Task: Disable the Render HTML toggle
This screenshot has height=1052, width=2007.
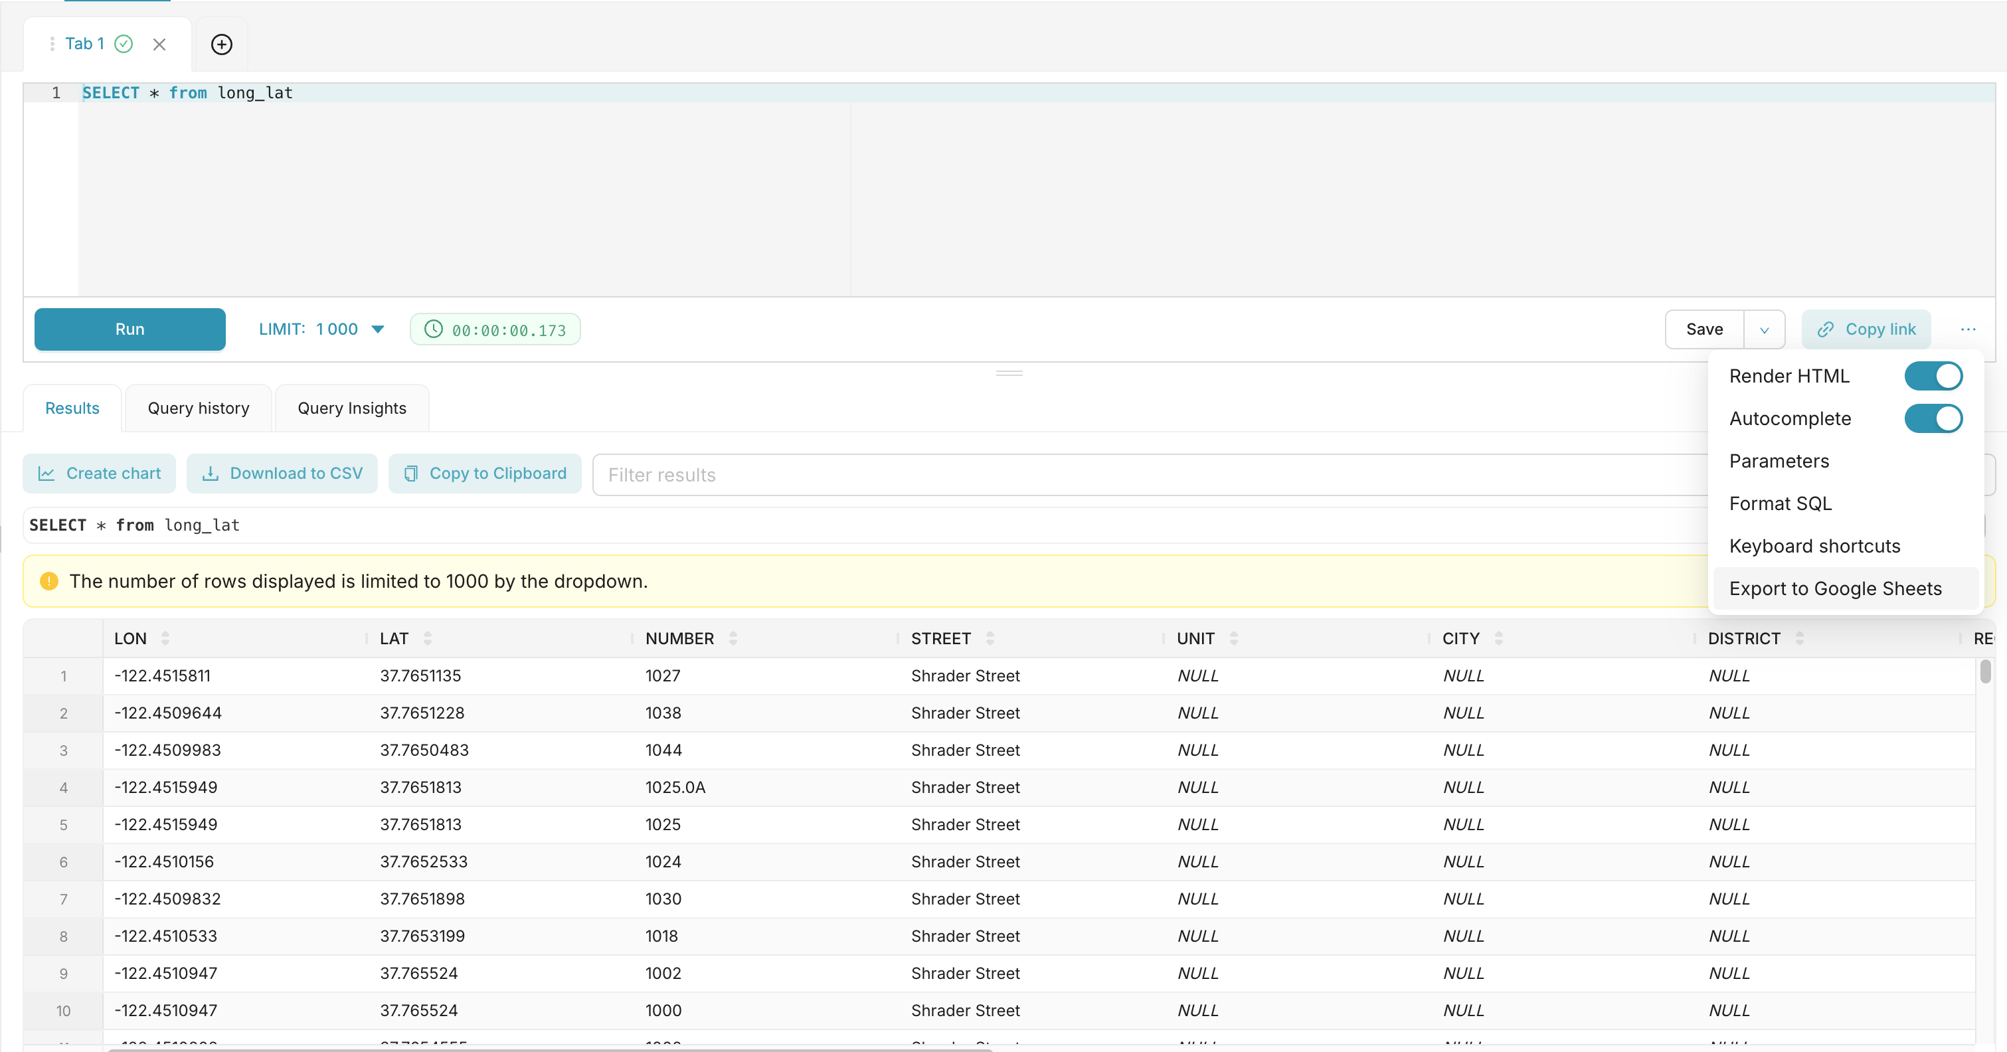Action: click(x=1933, y=376)
